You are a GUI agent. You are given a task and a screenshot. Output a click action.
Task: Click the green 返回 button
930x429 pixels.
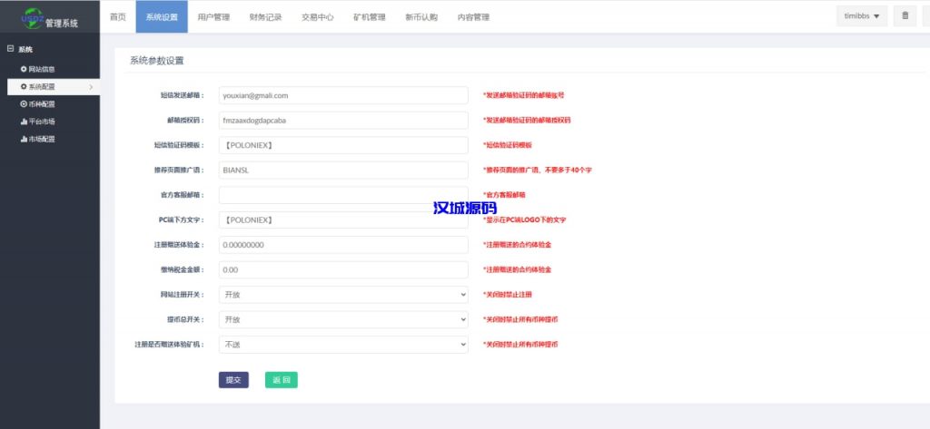pos(282,380)
